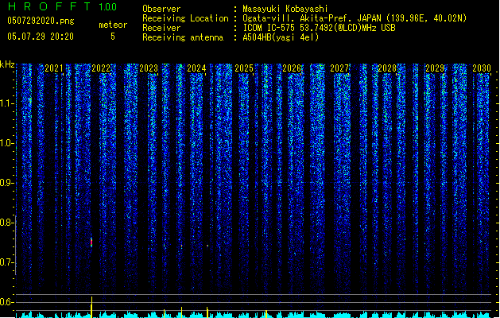
Task: Click the Receiver label
Action: point(161,28)
